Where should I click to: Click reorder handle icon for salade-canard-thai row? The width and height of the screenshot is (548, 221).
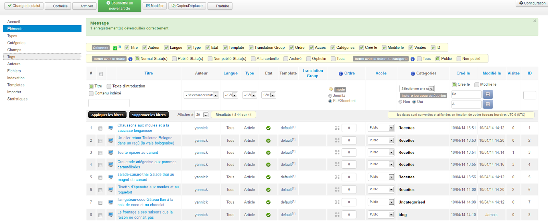point(337,177)
